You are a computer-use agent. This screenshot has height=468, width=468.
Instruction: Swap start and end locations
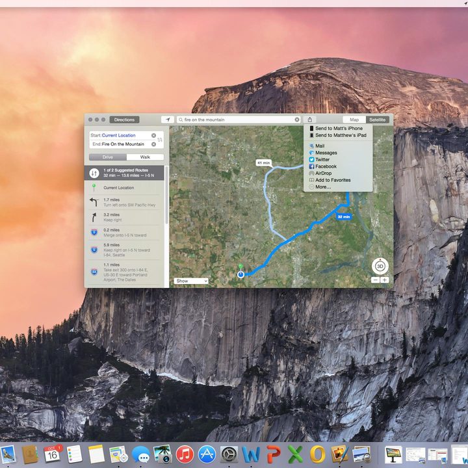tap(160, 140)
